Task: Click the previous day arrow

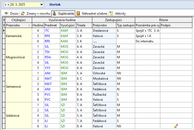Action: pyautogui.click(x=6, y=5)
